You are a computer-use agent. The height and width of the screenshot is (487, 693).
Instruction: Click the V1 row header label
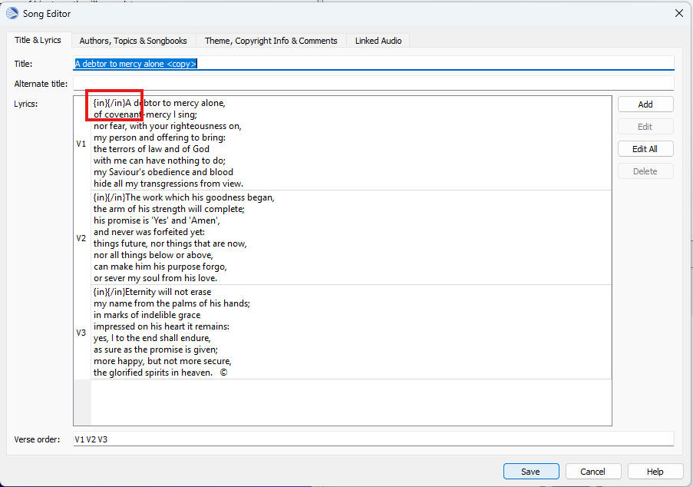(x=81, y=144)
